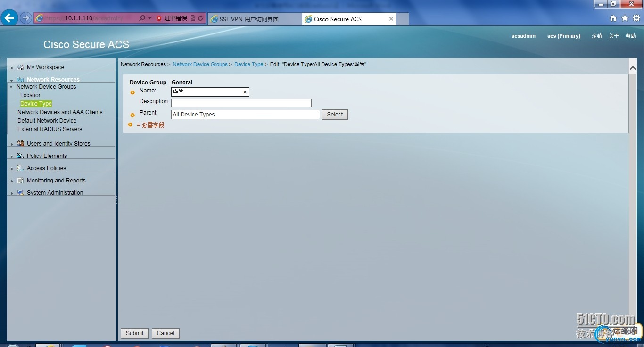Click Select button for Parent
This screenshot has height=347, width=644.
[x=335, y=115]
